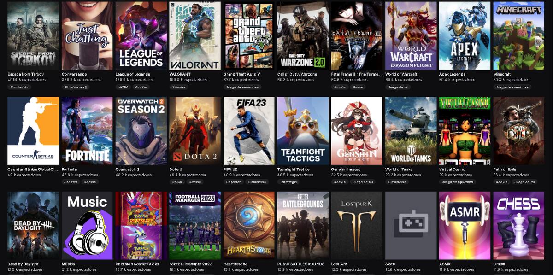Click Acción tag under Path of Exile

click(x=501, y=182)
